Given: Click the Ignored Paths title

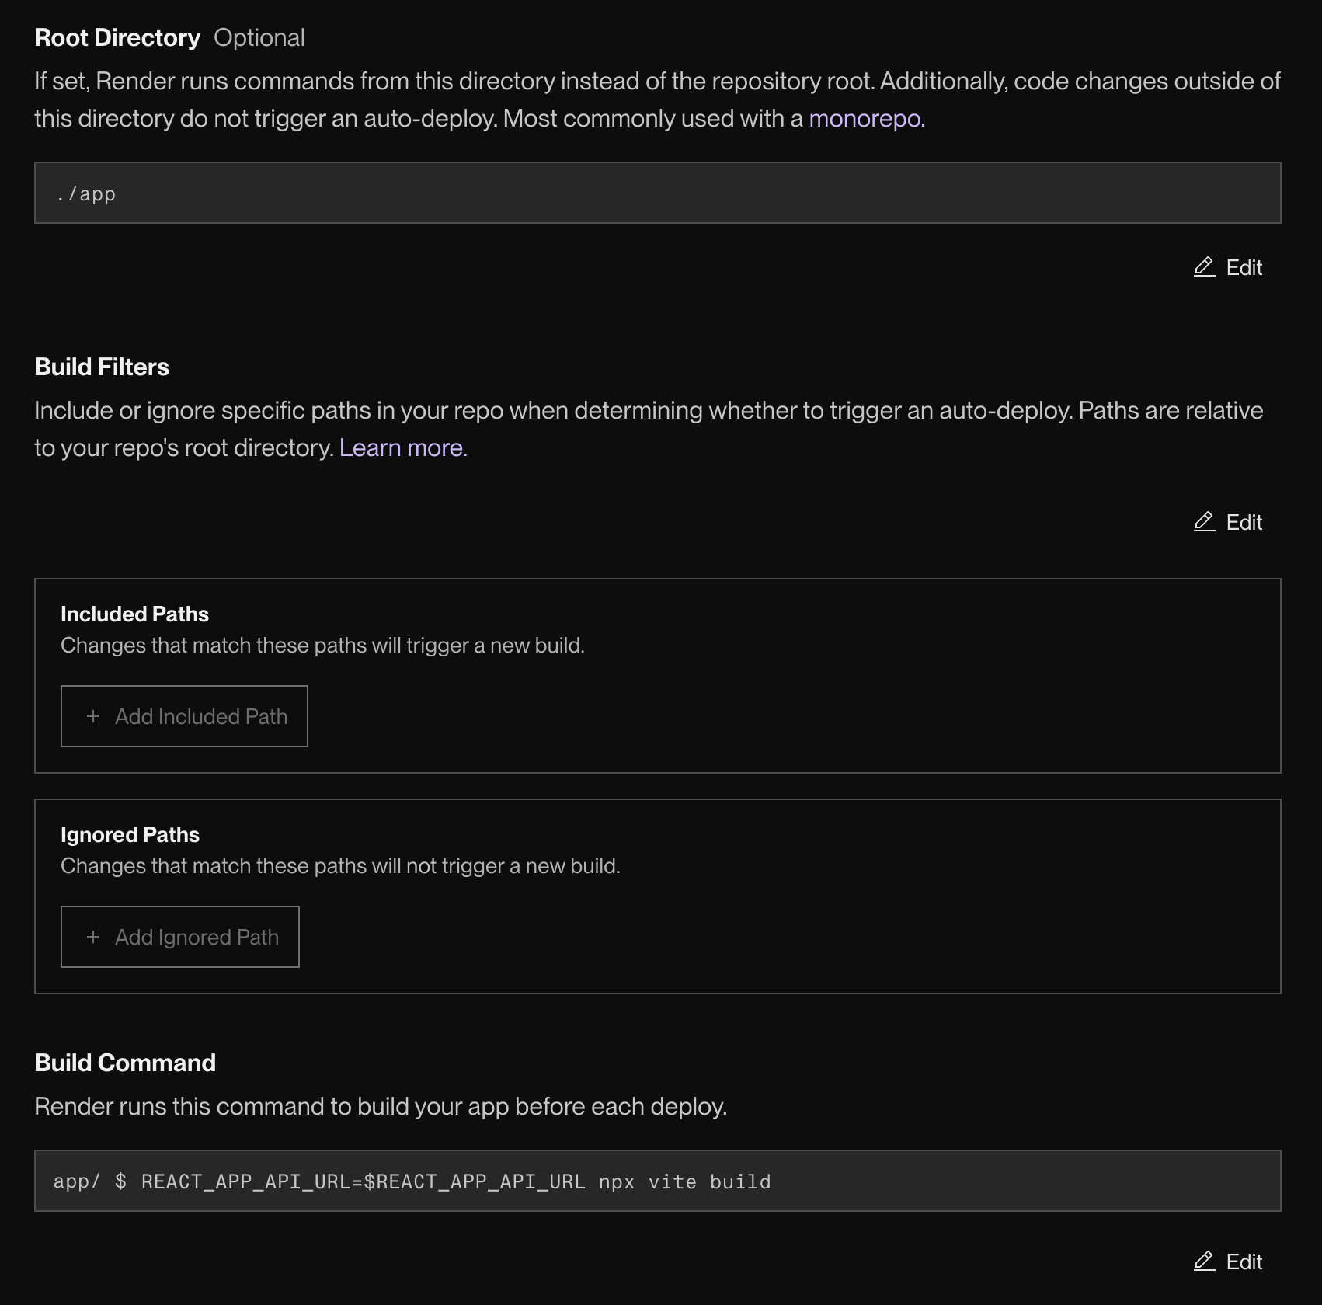Looking at the screenshot, I should coord(130,834).
